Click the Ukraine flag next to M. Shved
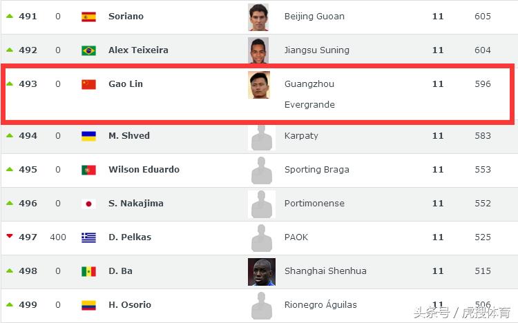Viewport: 518px width, 323px height. [x=88, y=136]
